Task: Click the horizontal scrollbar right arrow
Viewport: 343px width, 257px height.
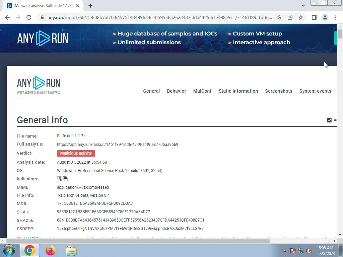Action: tap(335, 241)
